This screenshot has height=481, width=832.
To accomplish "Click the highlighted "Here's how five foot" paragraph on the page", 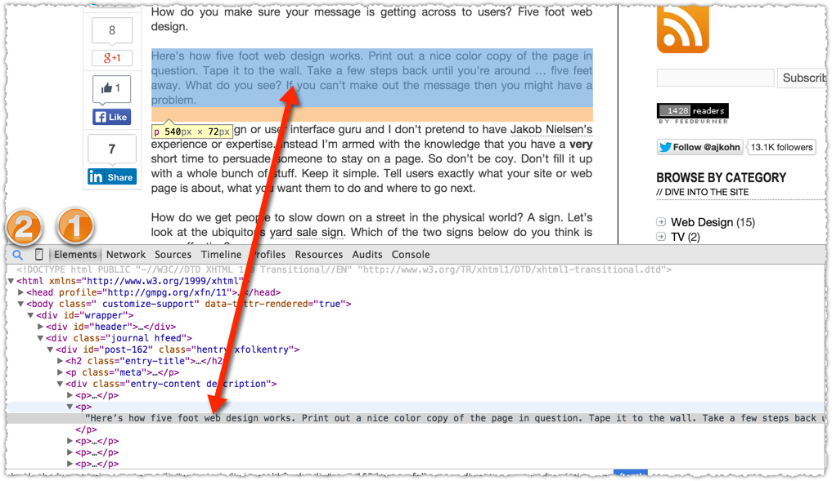I will pos(371,78).
